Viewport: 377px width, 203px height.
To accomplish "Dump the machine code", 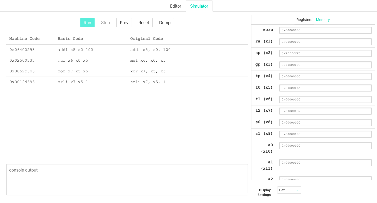I will pyautogui.click(x=165, y=23).
